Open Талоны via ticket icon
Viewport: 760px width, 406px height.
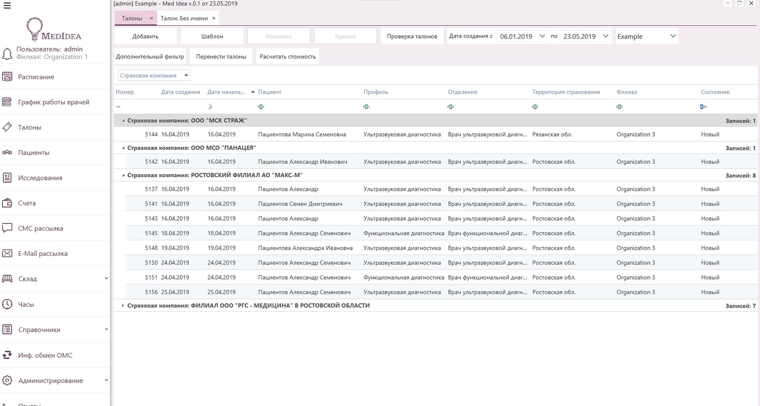pyautogui.click(x=7, y=127)
